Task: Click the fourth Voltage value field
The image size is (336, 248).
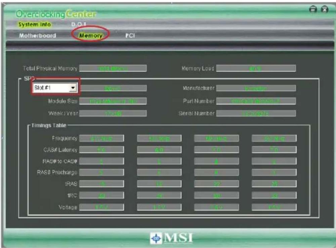Action: point(274,207)
